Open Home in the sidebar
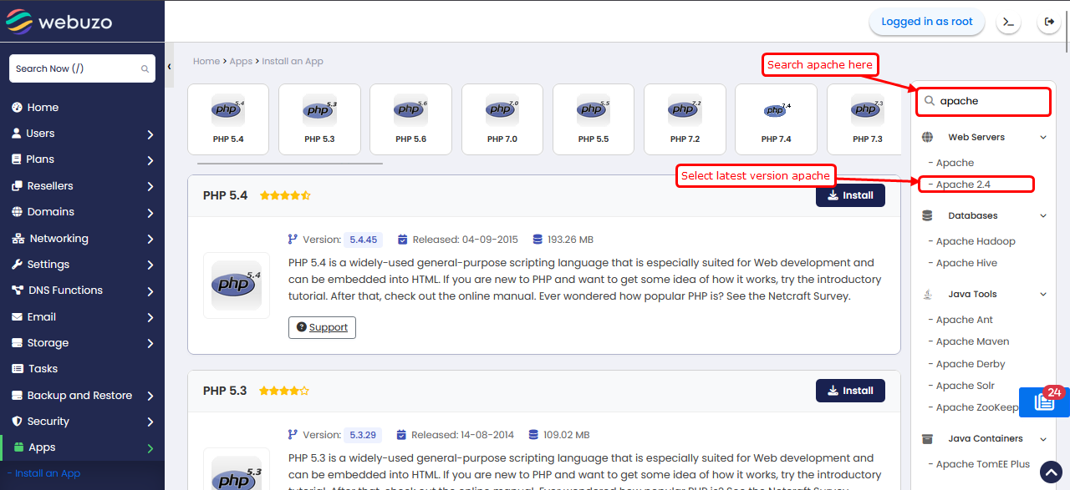 point(43,108)
